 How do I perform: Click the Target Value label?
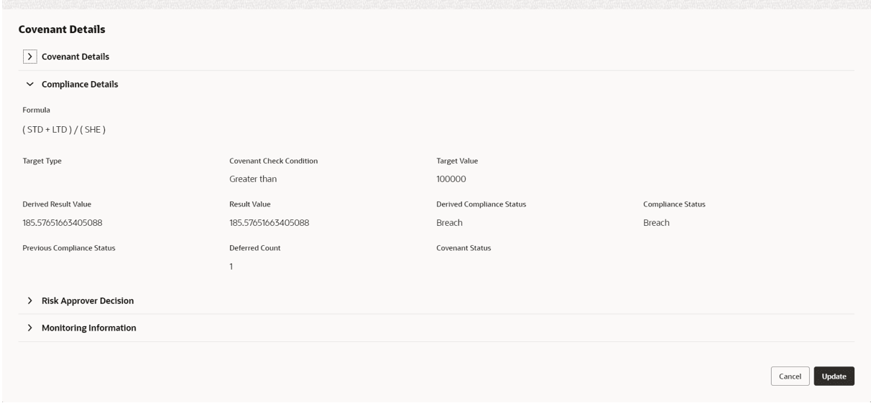(457, 161)
